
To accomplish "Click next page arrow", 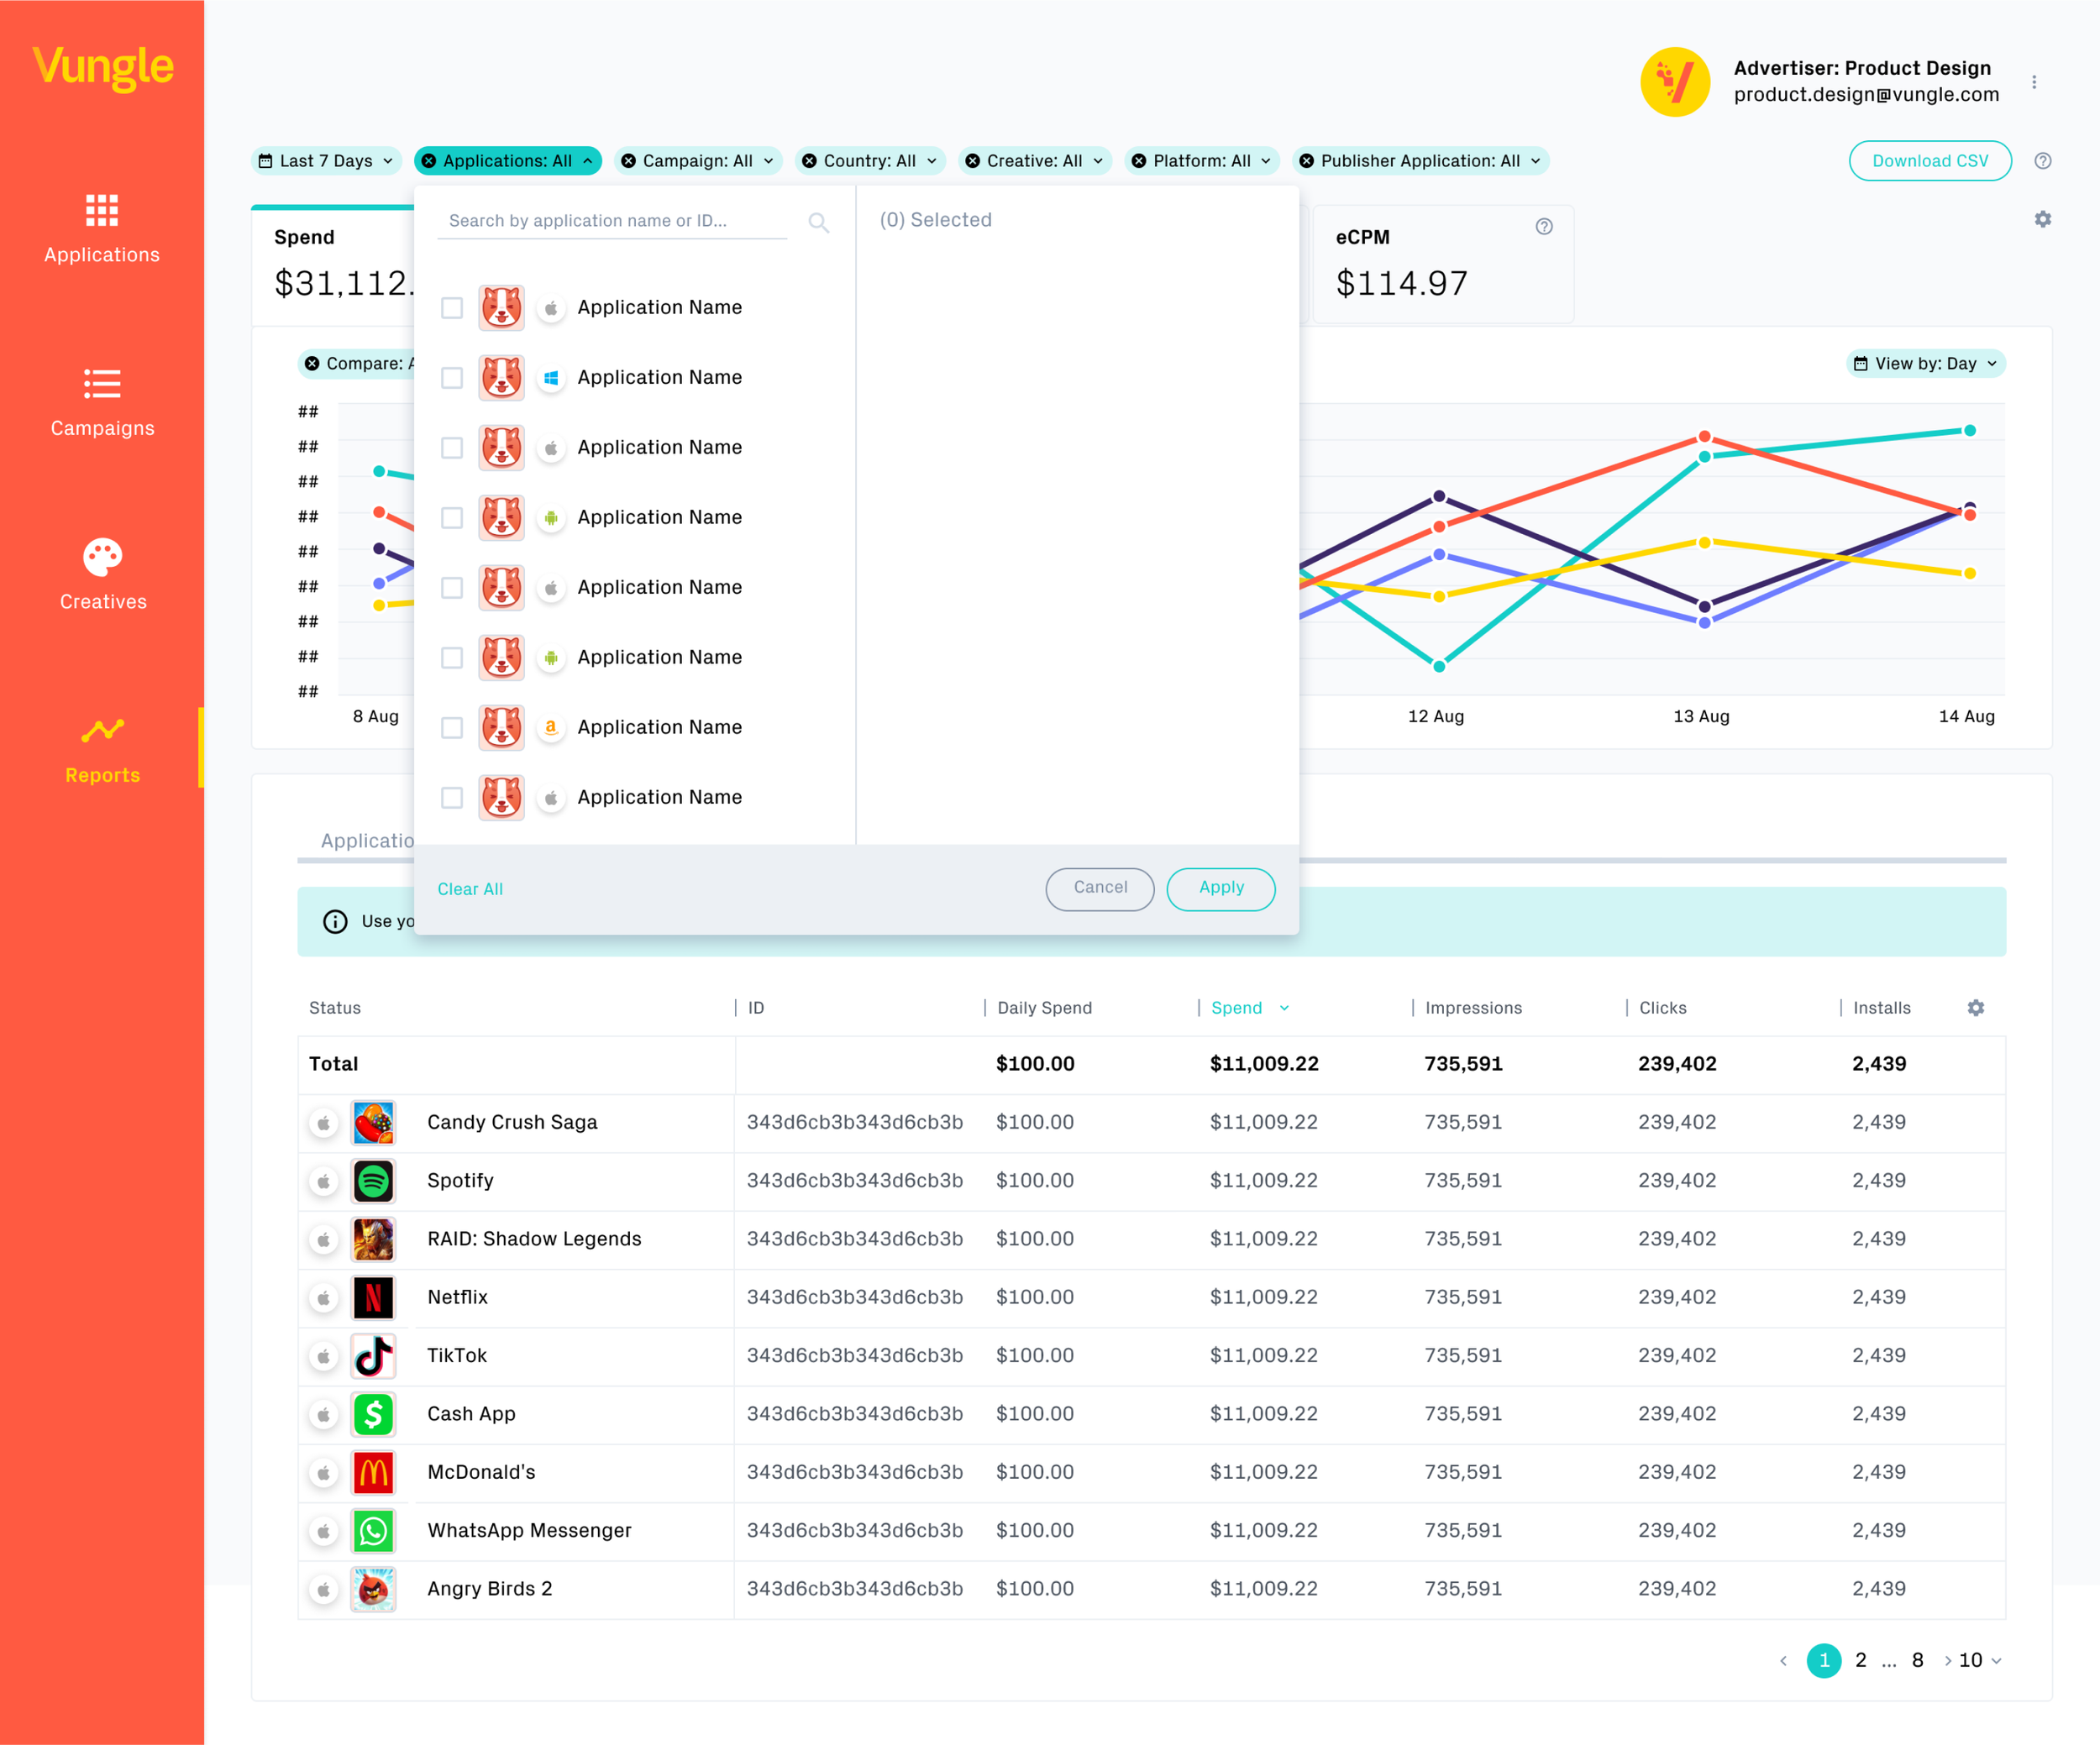I will pos(1947,1661).
